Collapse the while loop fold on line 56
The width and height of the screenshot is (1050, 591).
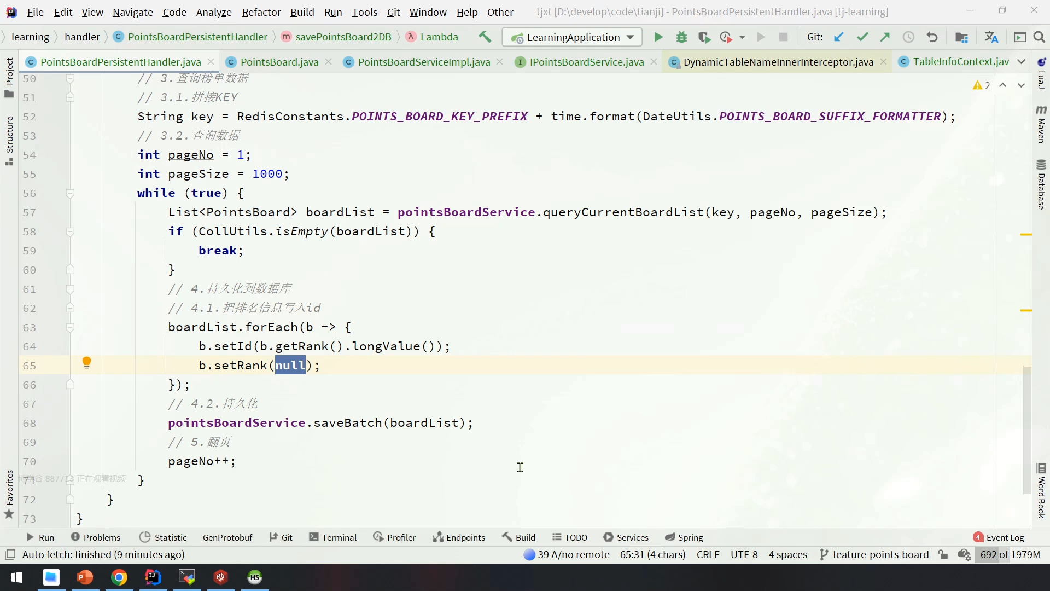70,193
